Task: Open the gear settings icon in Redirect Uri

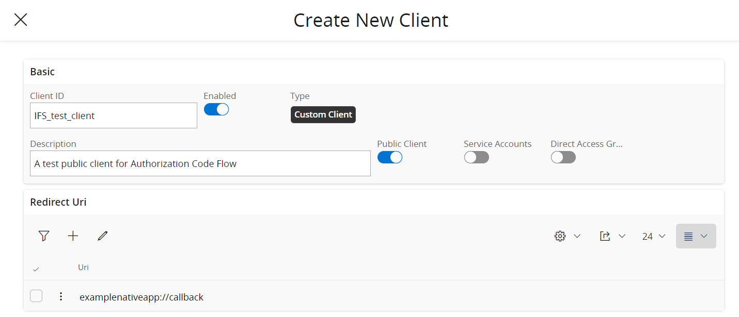Action: coord(560,236)
